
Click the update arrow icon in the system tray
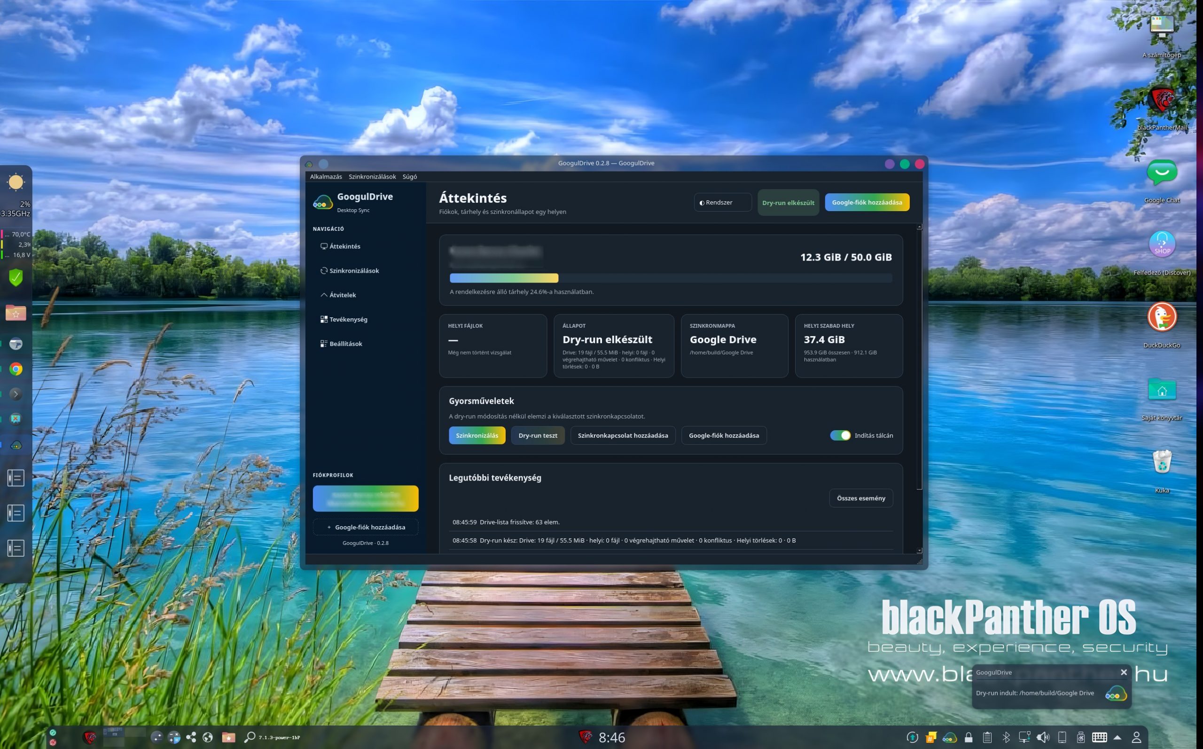912,738
